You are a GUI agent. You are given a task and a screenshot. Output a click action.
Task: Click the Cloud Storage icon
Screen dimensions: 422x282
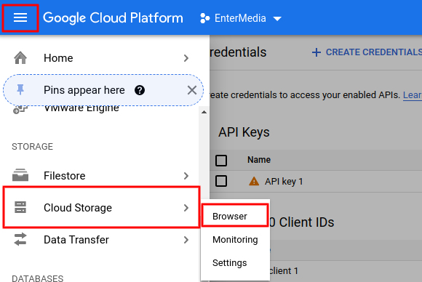point(20,207)
